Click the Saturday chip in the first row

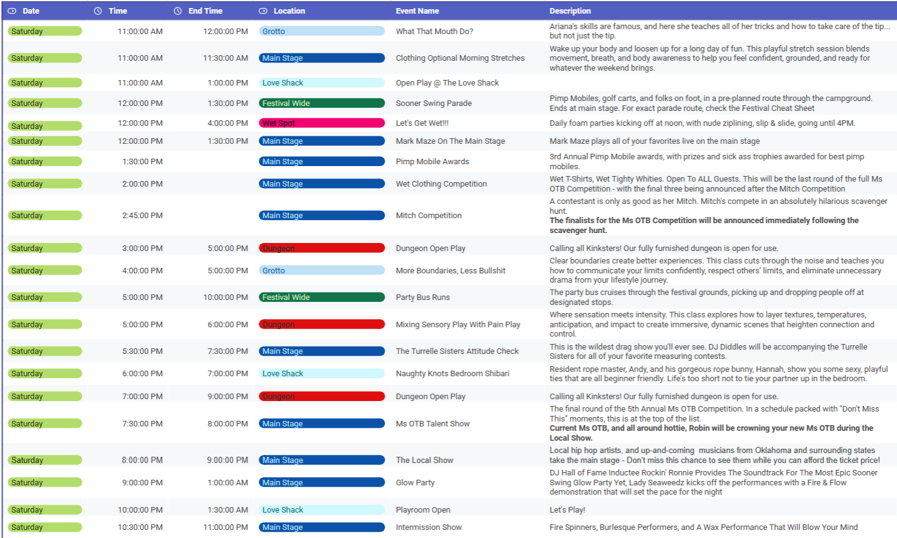point(45,32)
